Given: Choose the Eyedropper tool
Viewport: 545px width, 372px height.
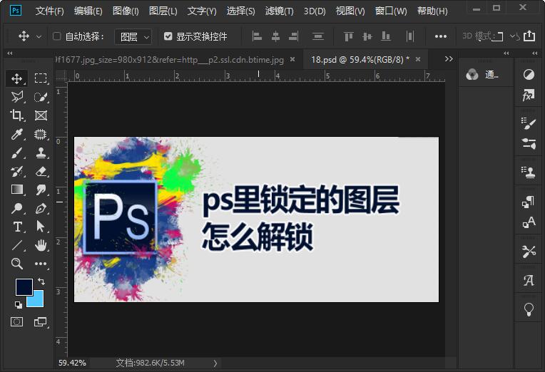Looking at the screenshot, I should pos(16,134).
